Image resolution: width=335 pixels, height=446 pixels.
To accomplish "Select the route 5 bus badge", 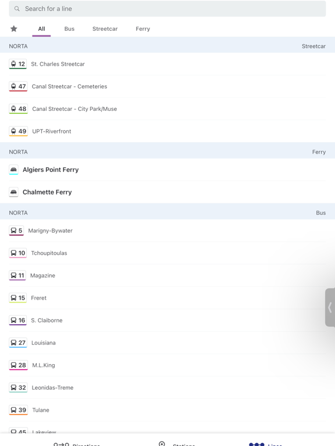I will 16,231.
